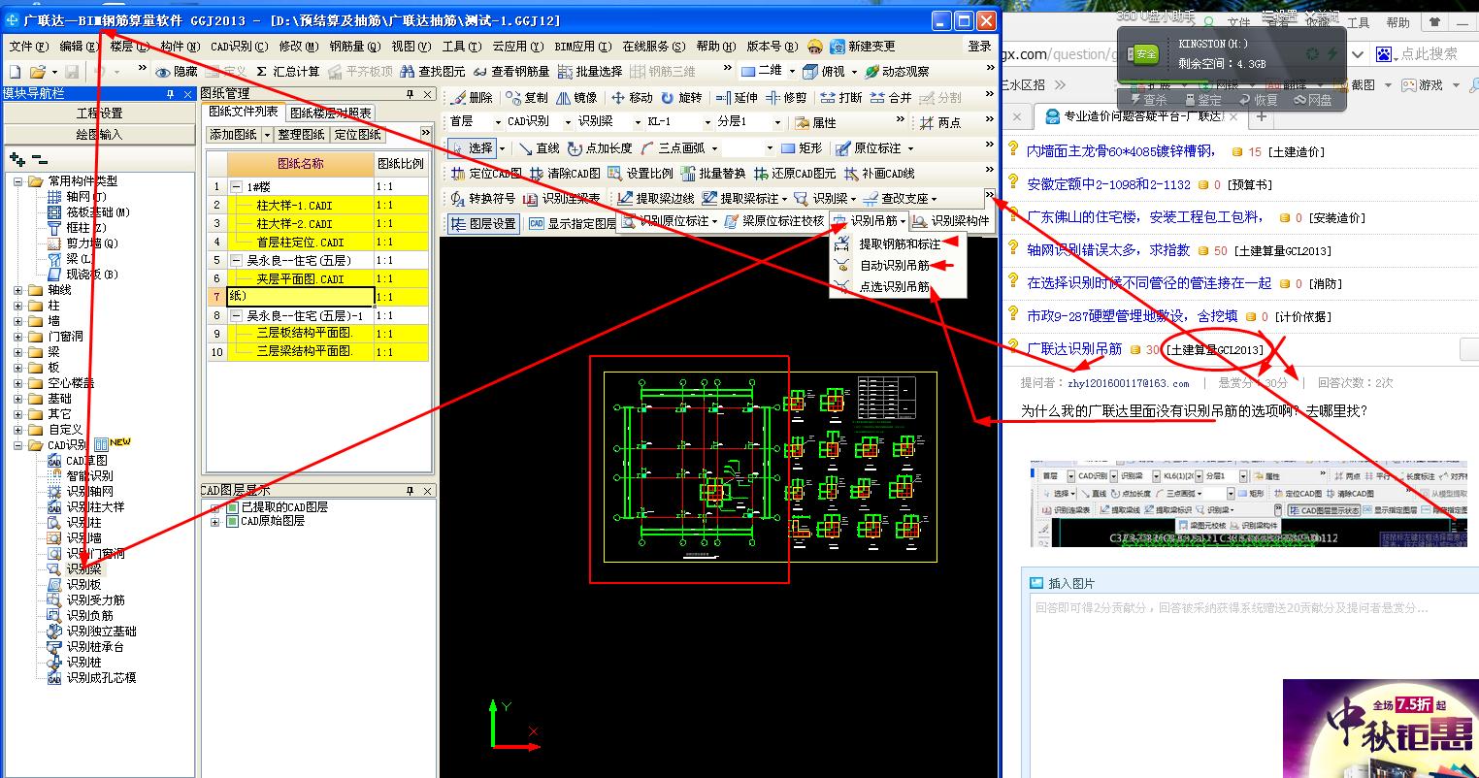Image resolution: width=1479 pixels, height=778 pixels.
Task: Click the 提取梁边线 tool
Action: coord(657,199)
